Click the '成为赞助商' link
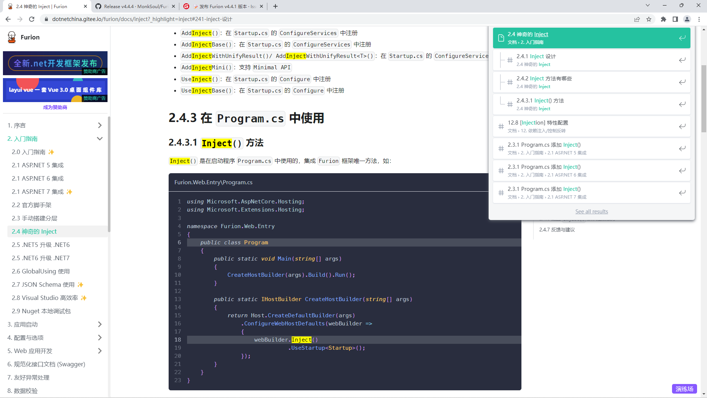The width and height of the screenshot is (707, 398). pos(55,107)
